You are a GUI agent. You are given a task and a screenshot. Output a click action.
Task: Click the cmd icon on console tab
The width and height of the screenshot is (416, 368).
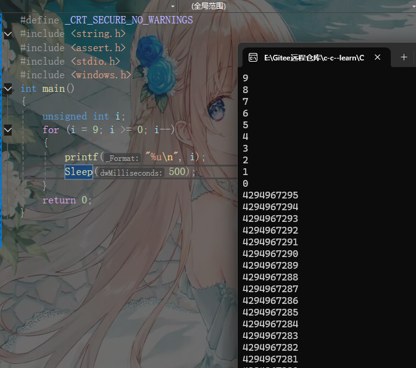pos(253,57)
